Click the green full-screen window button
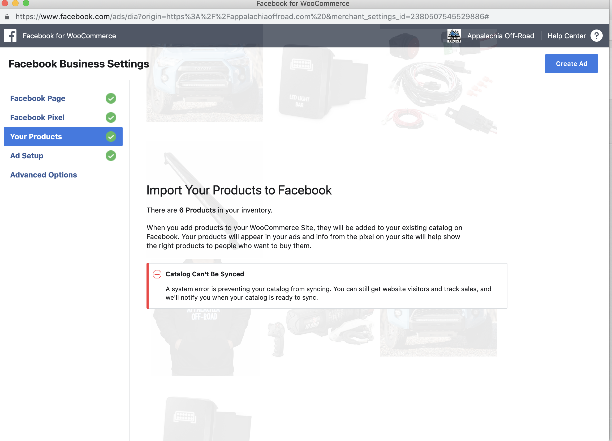612x441 pixels. pyautogui.click(x=26, y=3)
